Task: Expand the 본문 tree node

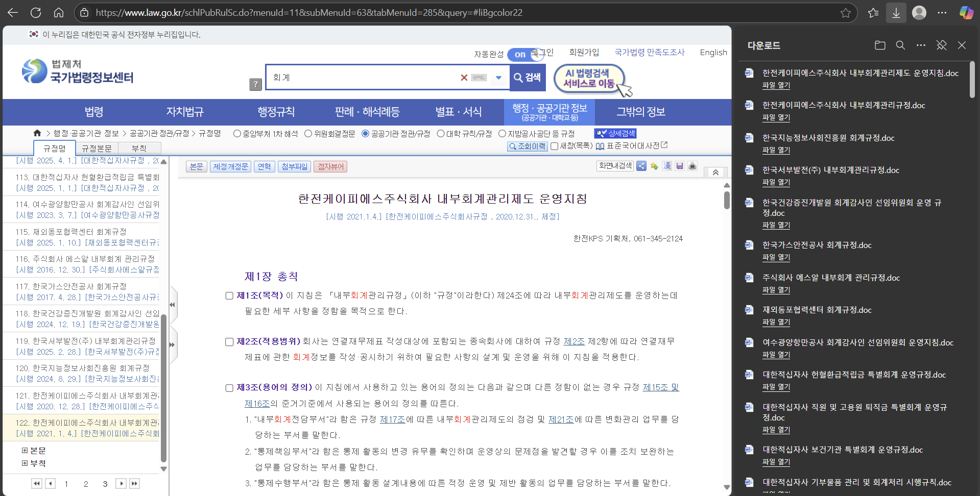Action: (x=25, y=451)
